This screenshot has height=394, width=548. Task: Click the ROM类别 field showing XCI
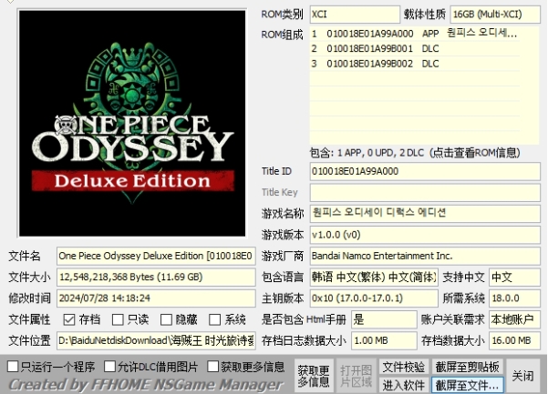[x=355, y=15]
